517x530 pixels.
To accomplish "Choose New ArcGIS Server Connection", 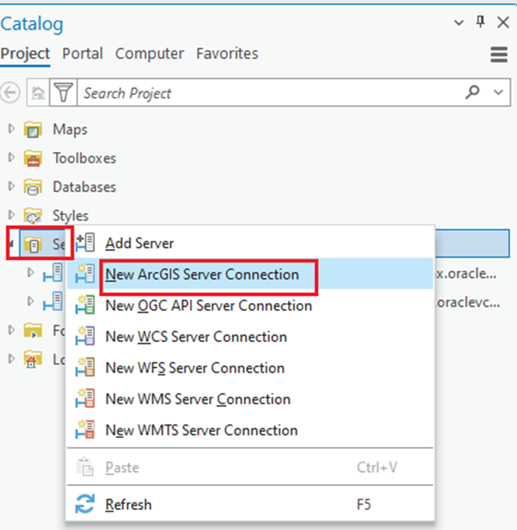I will (250, 274).
